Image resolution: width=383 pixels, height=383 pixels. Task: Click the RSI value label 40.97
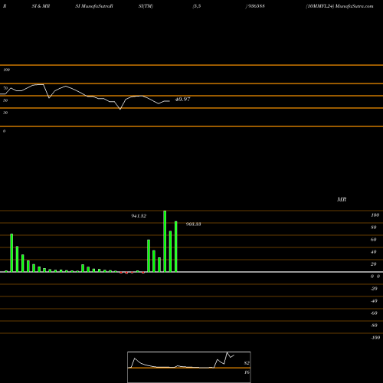(182, 100)
